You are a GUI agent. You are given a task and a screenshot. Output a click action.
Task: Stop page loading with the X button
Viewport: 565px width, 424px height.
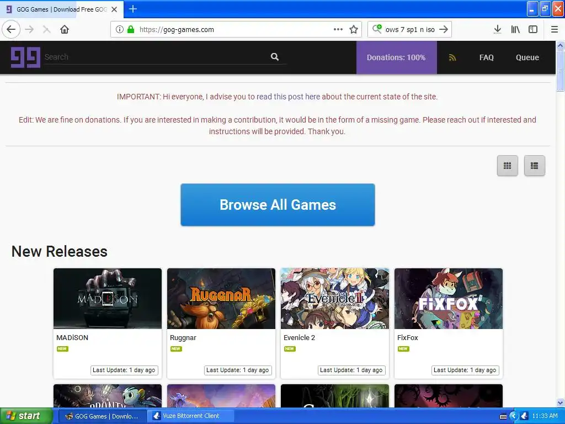(x=46, y=30)
